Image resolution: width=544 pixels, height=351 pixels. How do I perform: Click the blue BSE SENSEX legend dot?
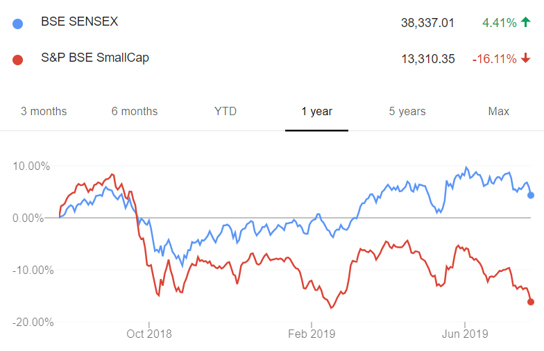(18, 24)
